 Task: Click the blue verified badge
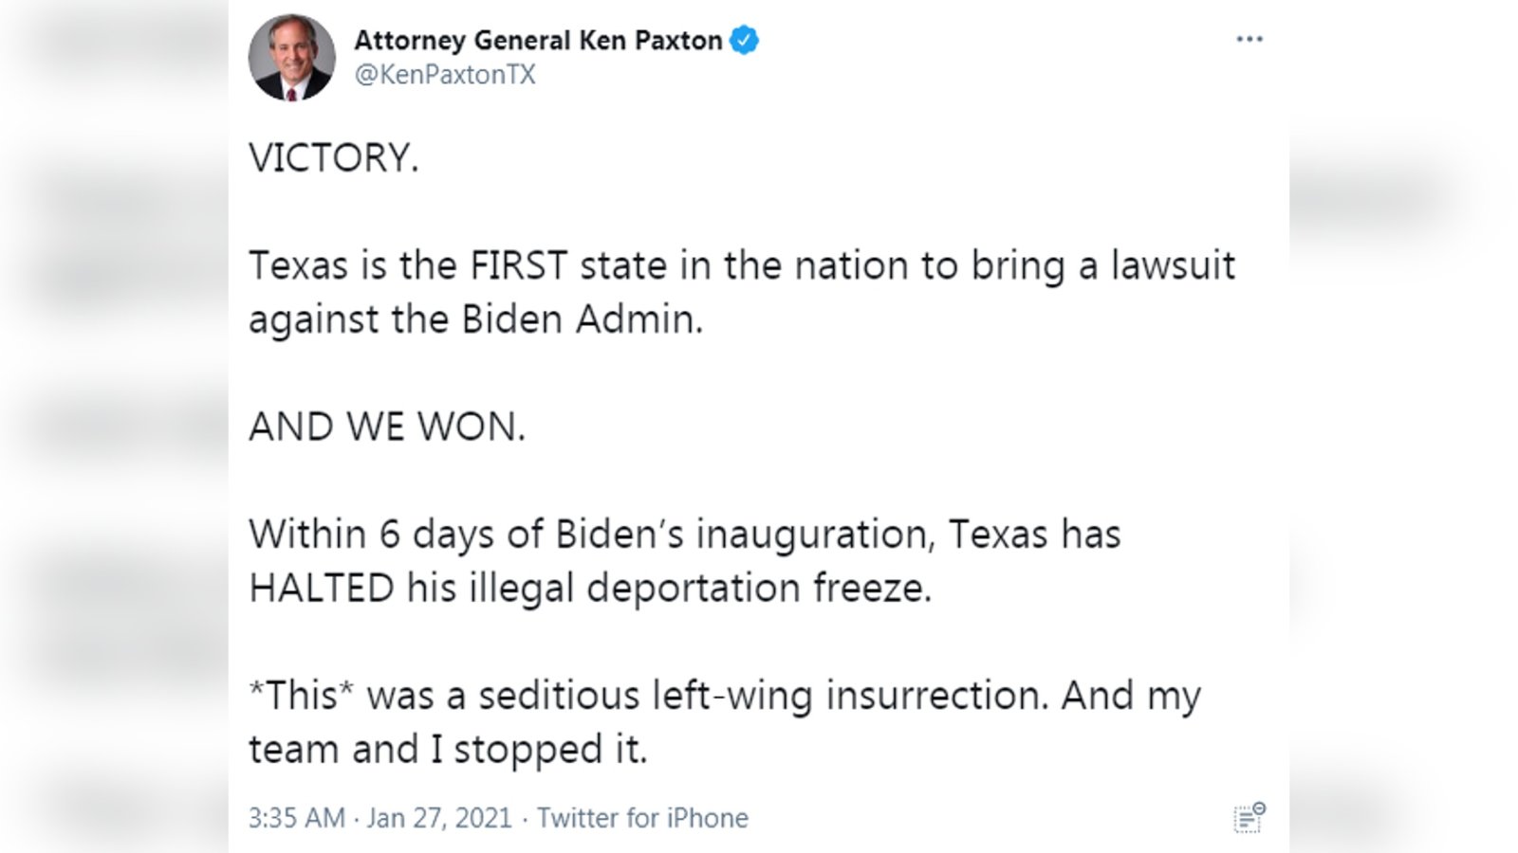click(x=744, y=41)
